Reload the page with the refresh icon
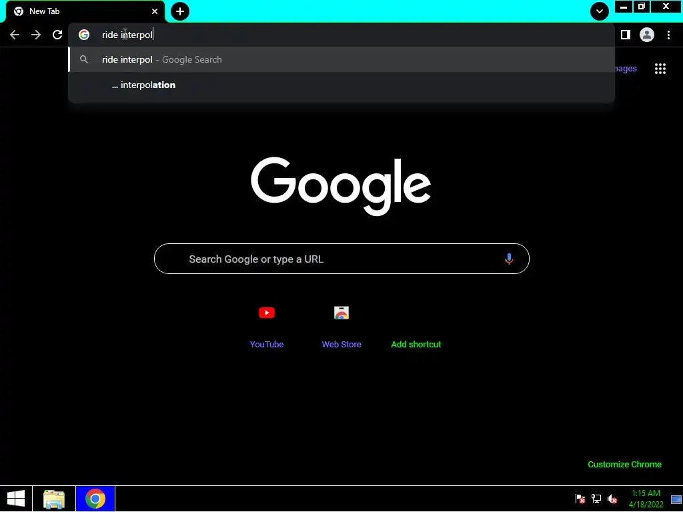 point(57,35)
